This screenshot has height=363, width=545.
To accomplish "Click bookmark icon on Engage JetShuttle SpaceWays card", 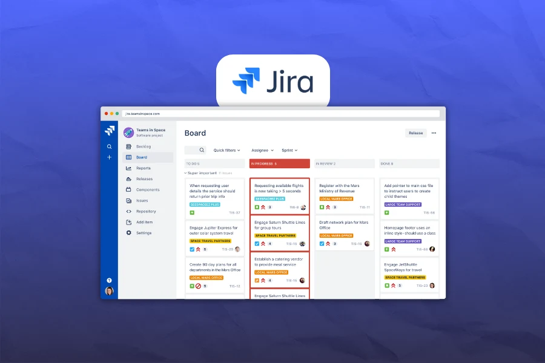I will (x=387, y=286).
